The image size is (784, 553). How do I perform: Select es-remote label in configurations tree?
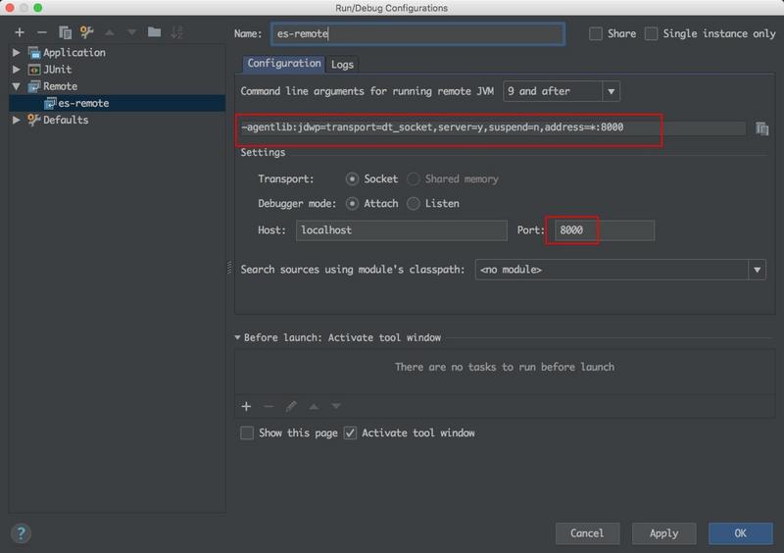83,104
